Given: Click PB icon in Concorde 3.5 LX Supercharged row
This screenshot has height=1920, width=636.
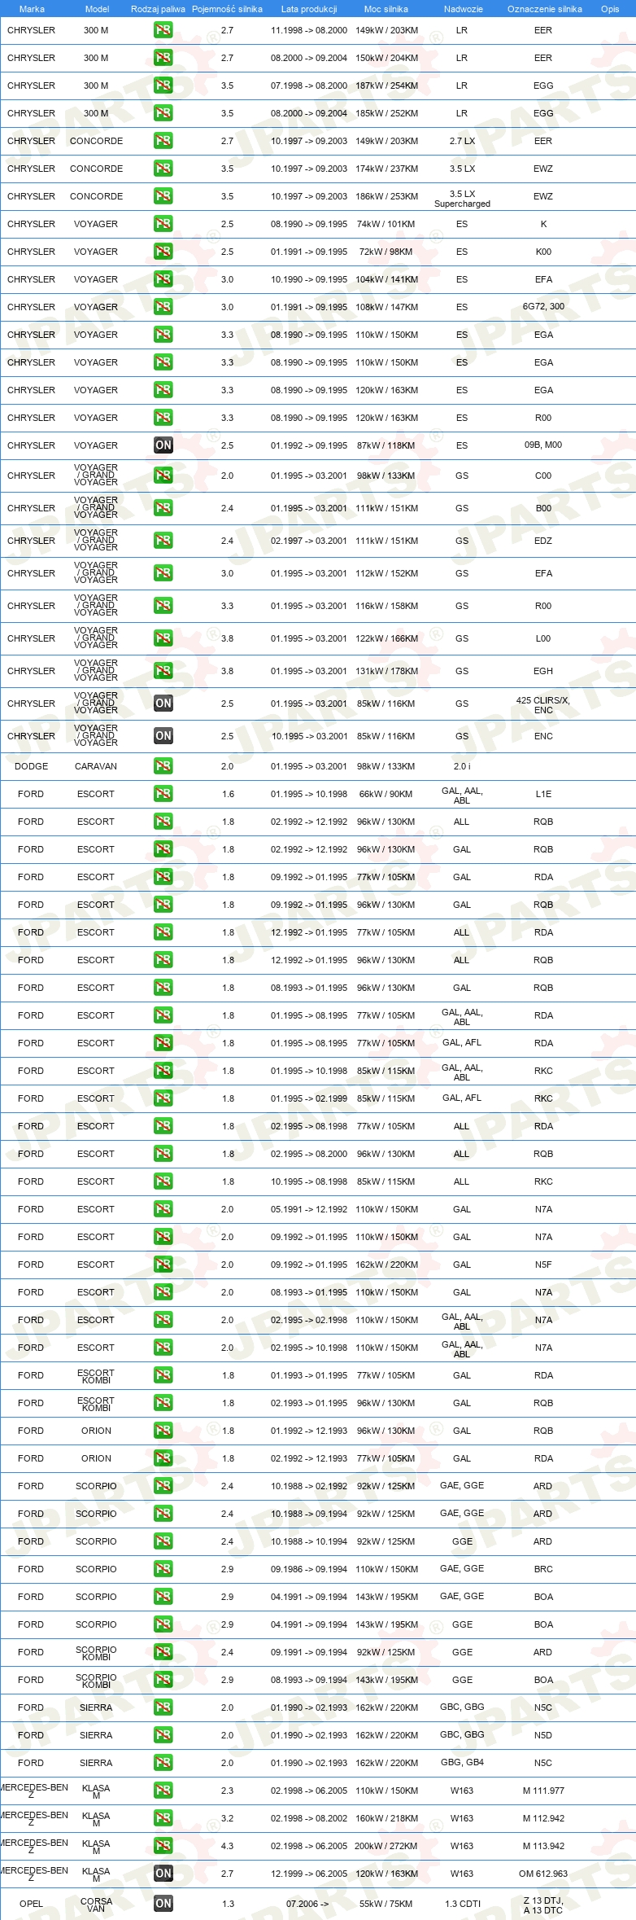Looking at the screenshot, I should point(163,196).
